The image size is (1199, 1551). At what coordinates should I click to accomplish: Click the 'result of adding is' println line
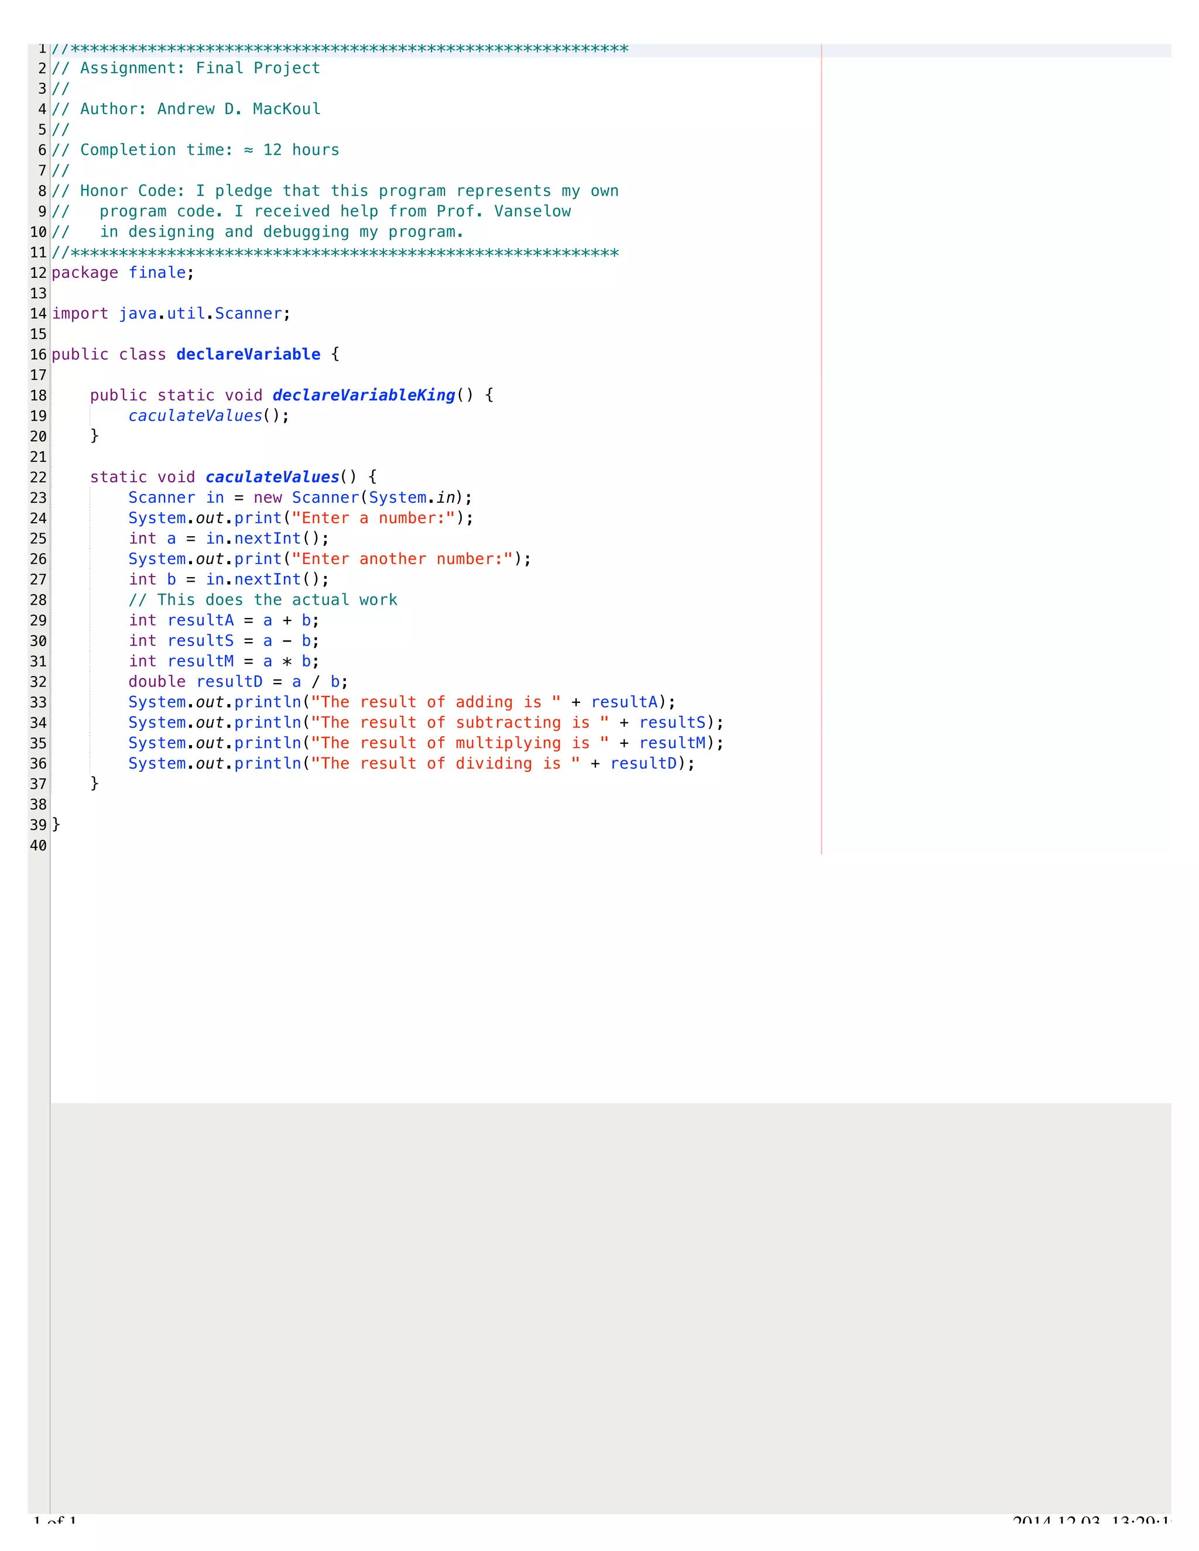pos(402,702)
